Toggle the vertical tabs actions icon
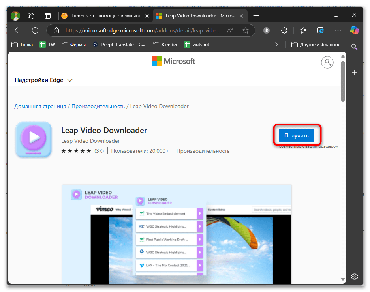Viewport: 370px width, 292px height. pos(48,16)
